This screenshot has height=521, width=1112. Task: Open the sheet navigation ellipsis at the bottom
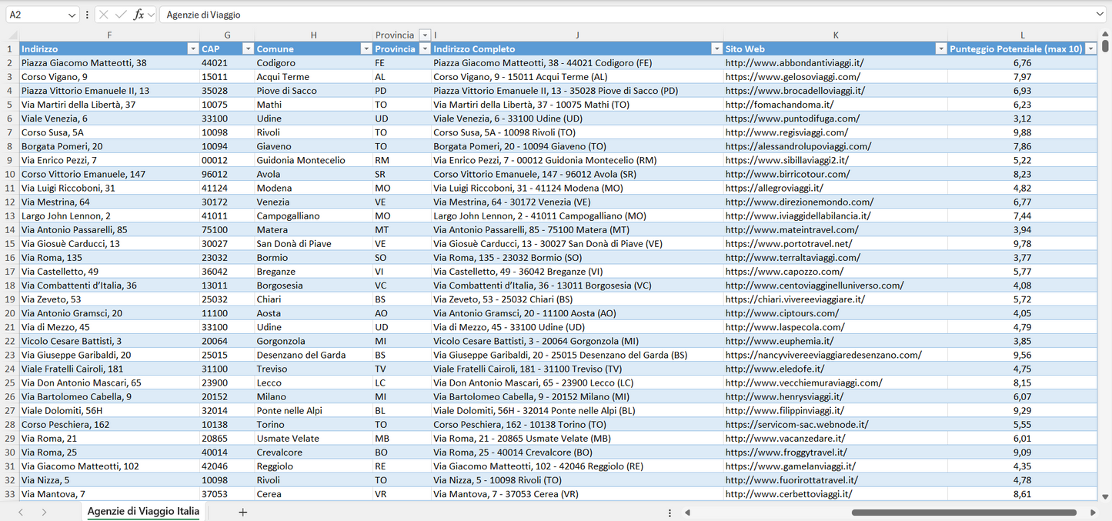pos(668,511)
